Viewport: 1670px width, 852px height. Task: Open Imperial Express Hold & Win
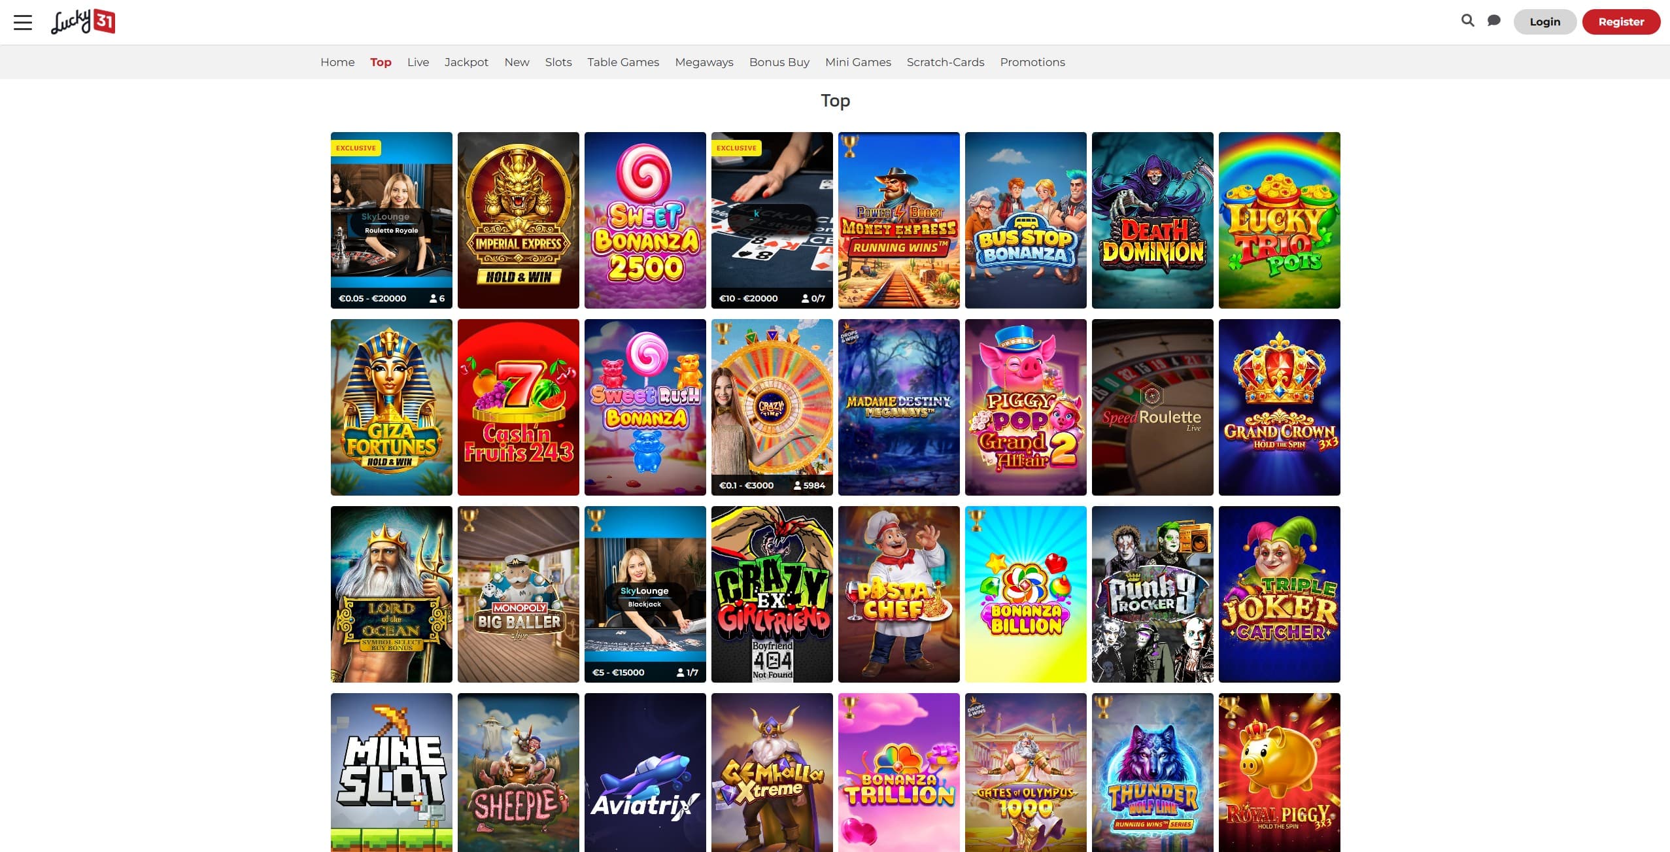[519, 220]
